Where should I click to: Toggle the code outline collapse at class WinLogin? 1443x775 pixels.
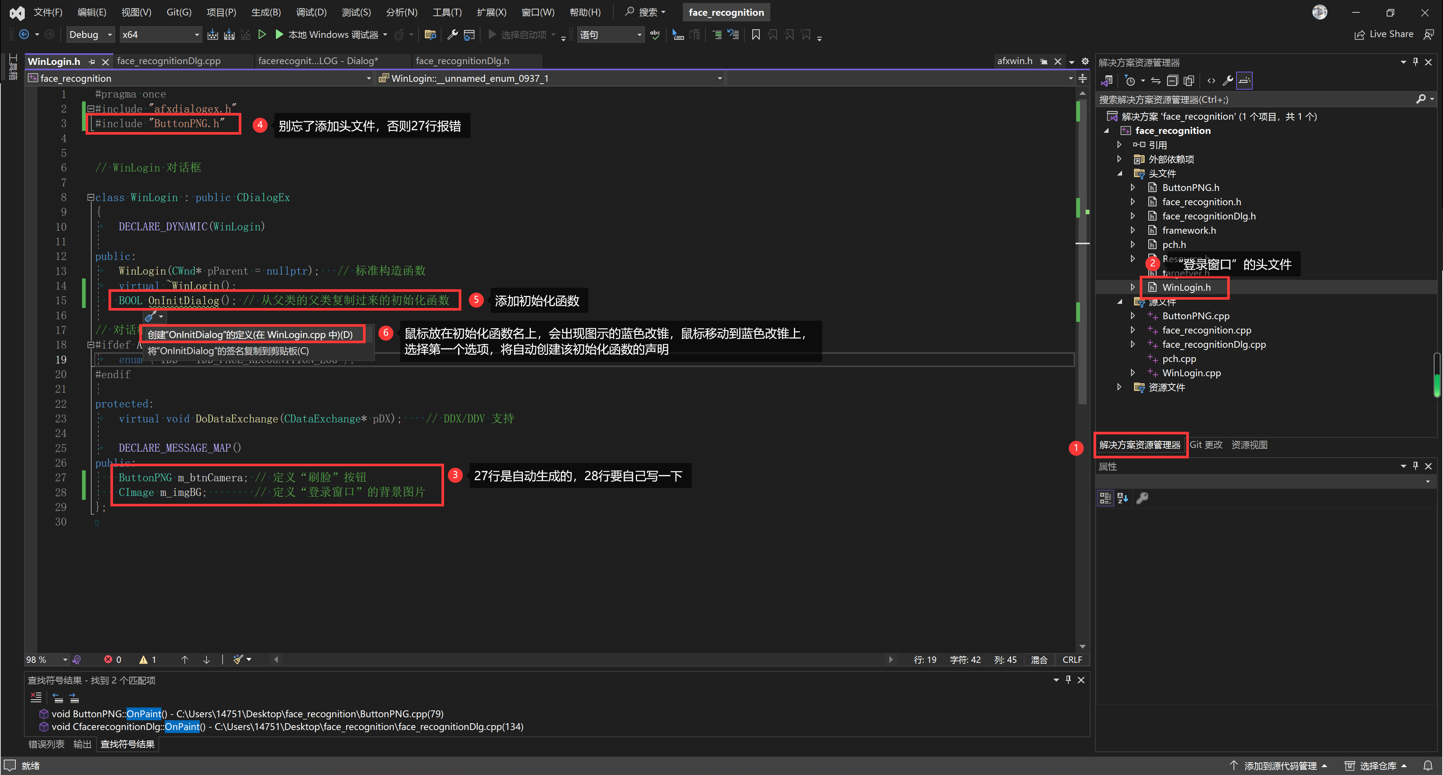90,197
